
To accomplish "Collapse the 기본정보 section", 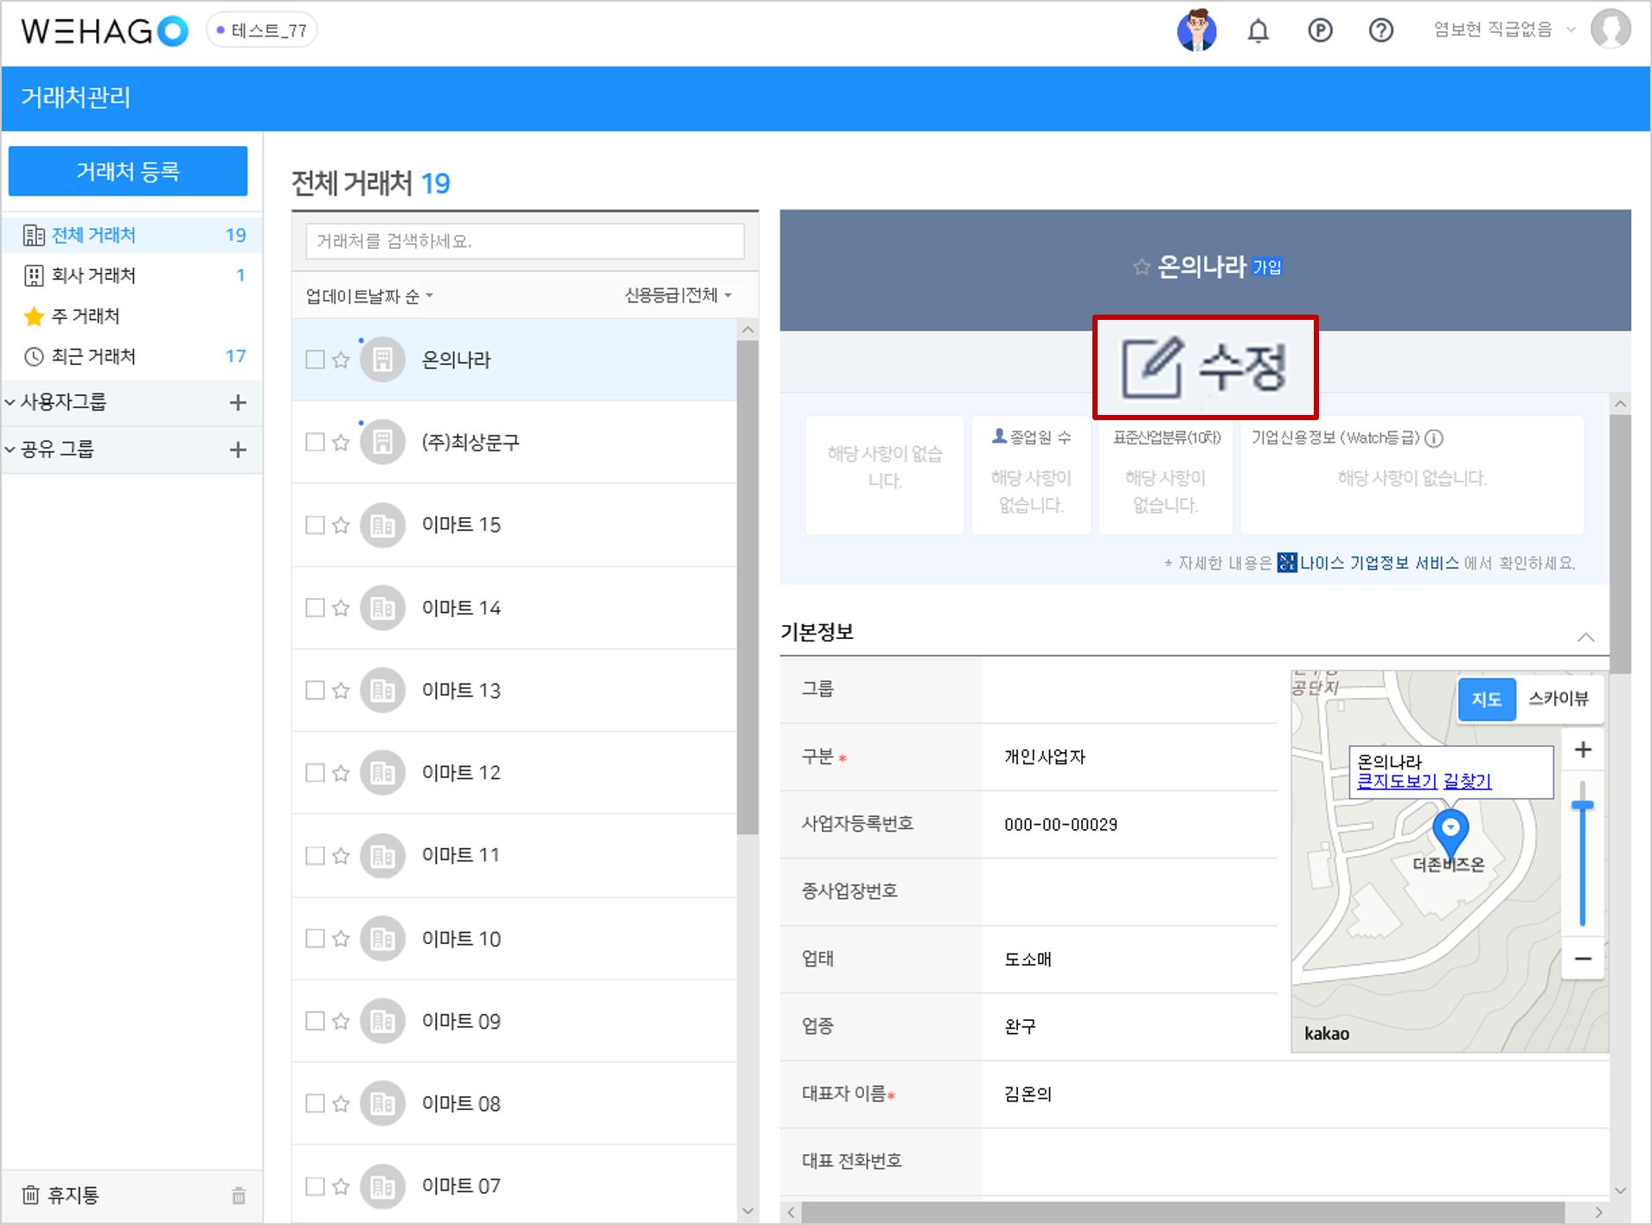I will [1585, 637].
